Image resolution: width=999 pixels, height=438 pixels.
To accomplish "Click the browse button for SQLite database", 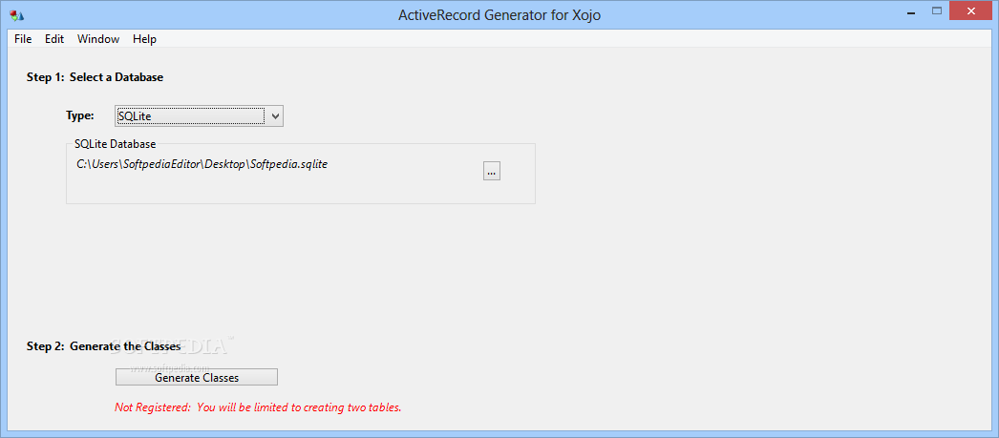I will (492, 171).
